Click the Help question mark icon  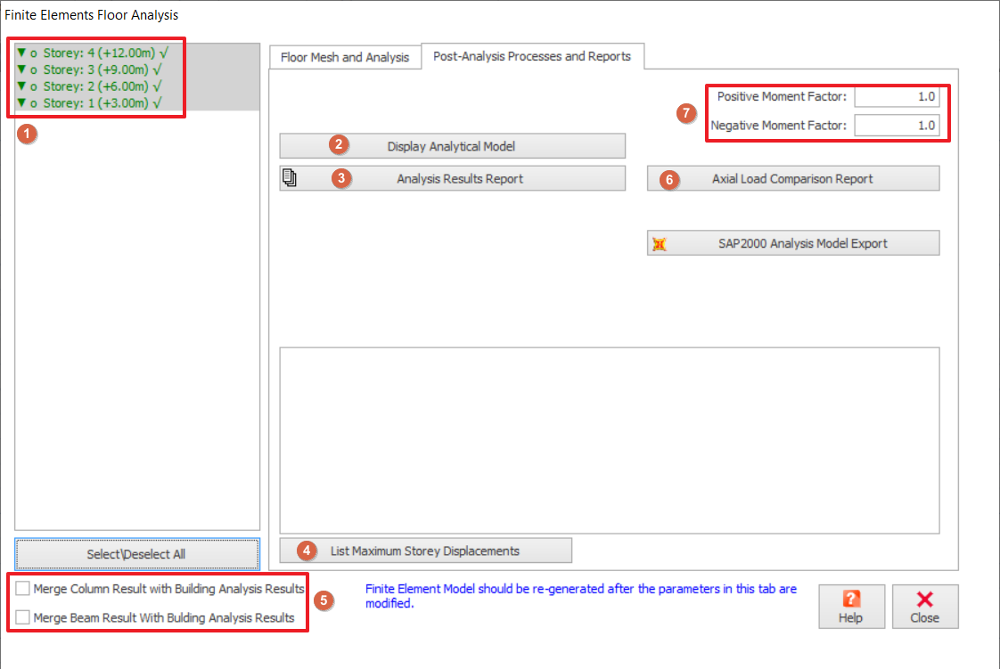(x=851, y=600)
